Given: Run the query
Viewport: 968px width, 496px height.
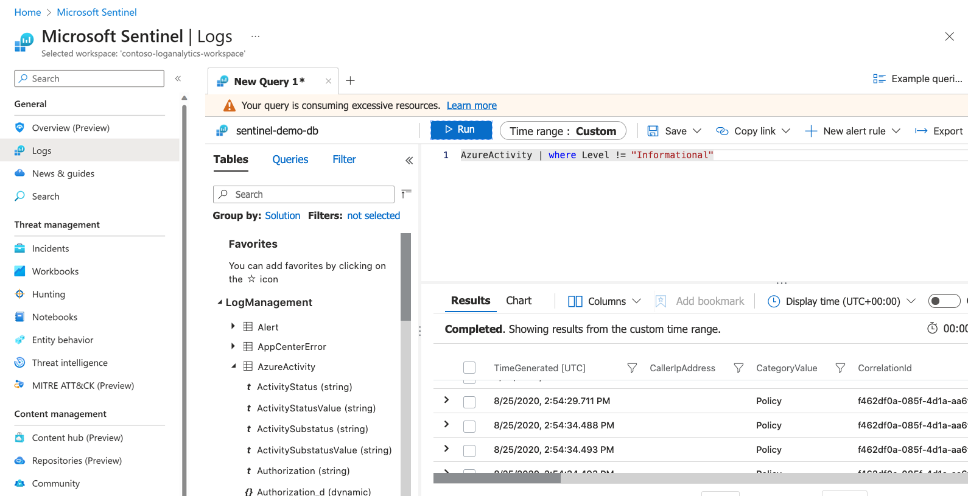Looking at the screenshot, I should 461,130.
